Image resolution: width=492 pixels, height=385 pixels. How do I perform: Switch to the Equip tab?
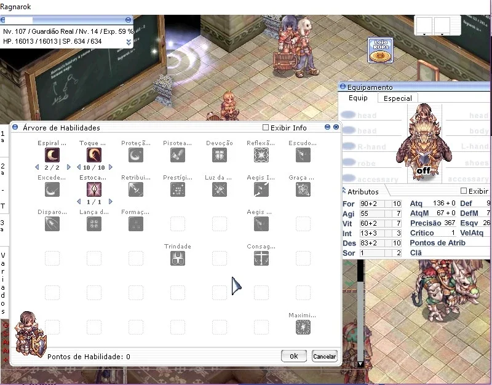(358, 98)
